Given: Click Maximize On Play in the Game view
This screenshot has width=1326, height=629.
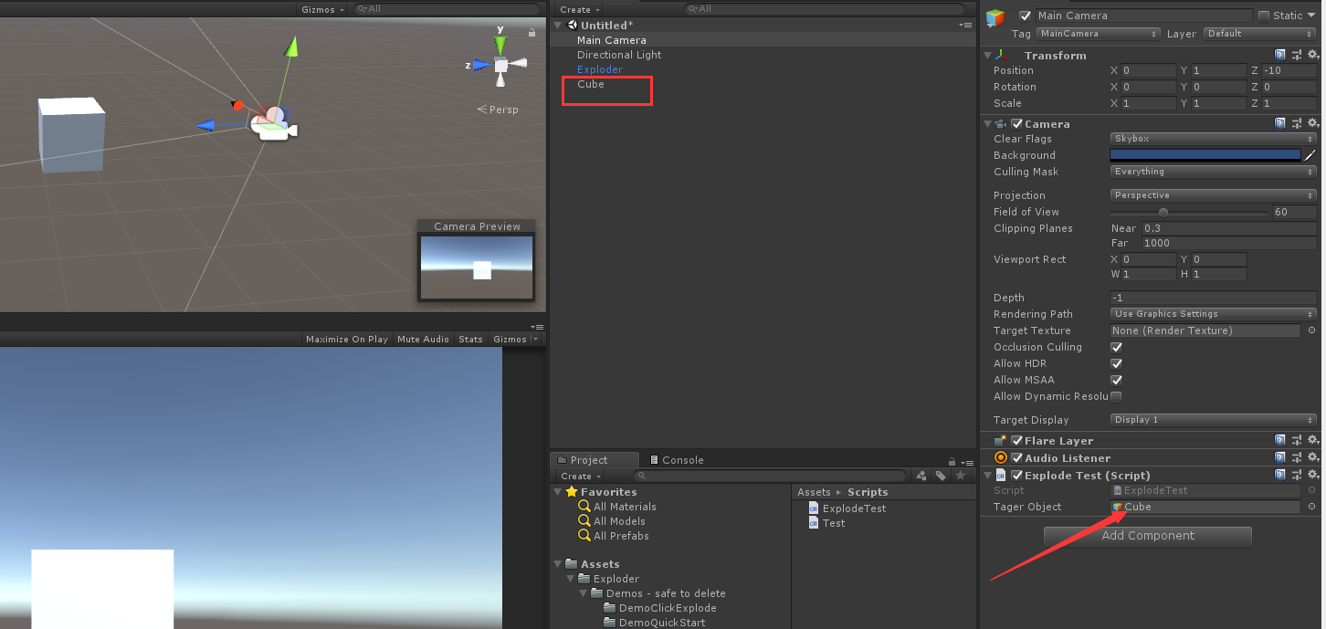Looking at the screenshot, I should (346, 339).
